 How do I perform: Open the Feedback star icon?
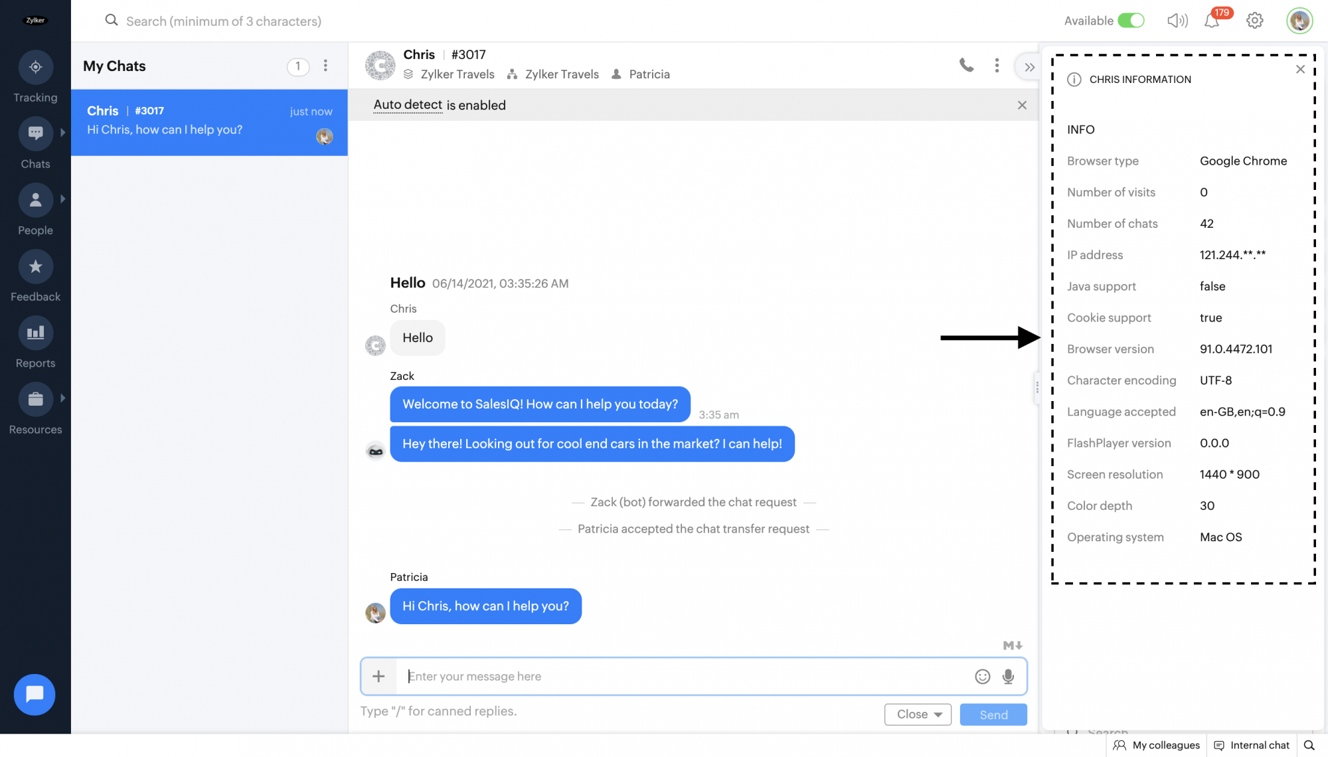35,266
